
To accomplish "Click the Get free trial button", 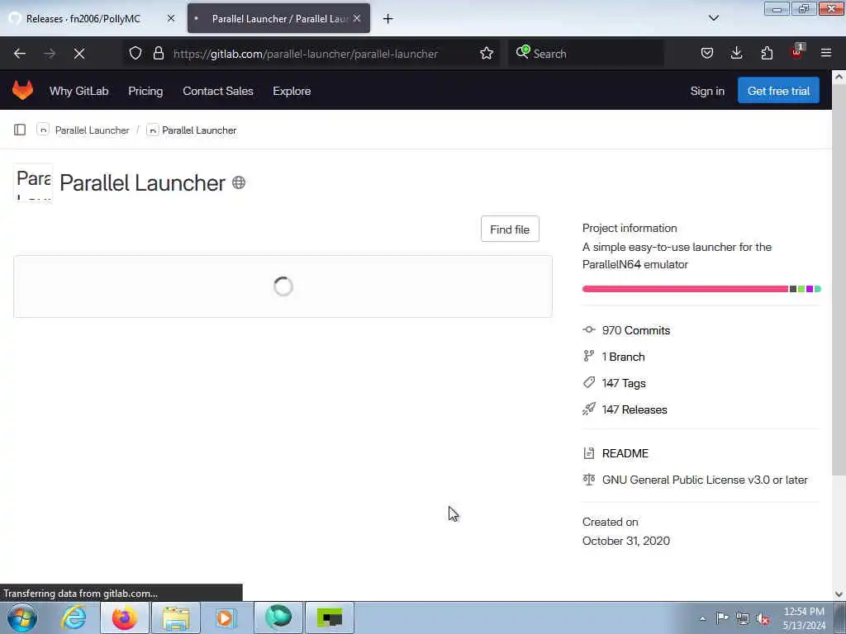I will click(x=778, y=91).
